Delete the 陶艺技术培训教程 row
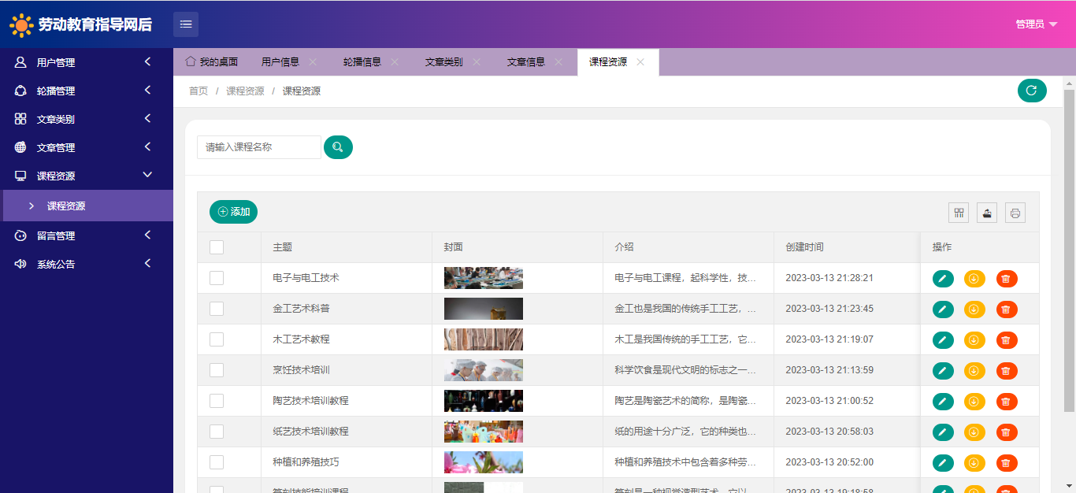 click(x=1007, y=402)
